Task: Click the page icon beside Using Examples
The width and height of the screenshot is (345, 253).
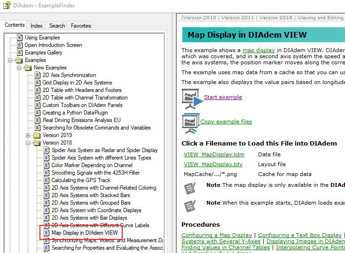Action: (x=20, y=38)
